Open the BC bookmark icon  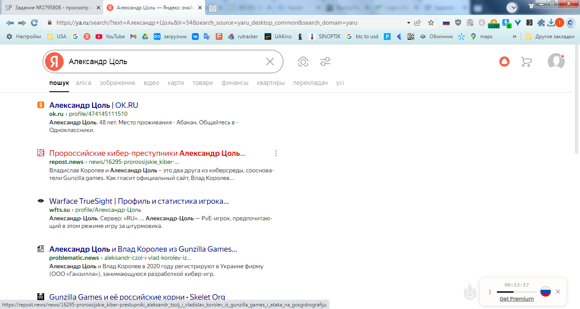pos(411,37)
